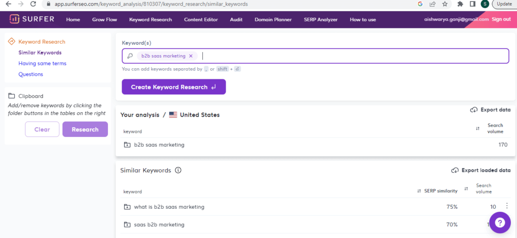Image resolution: width=517 pixels, height=238 pixels.
Task: Open three-dot menu for first similar keyword
Action: [x=507, y=206]
